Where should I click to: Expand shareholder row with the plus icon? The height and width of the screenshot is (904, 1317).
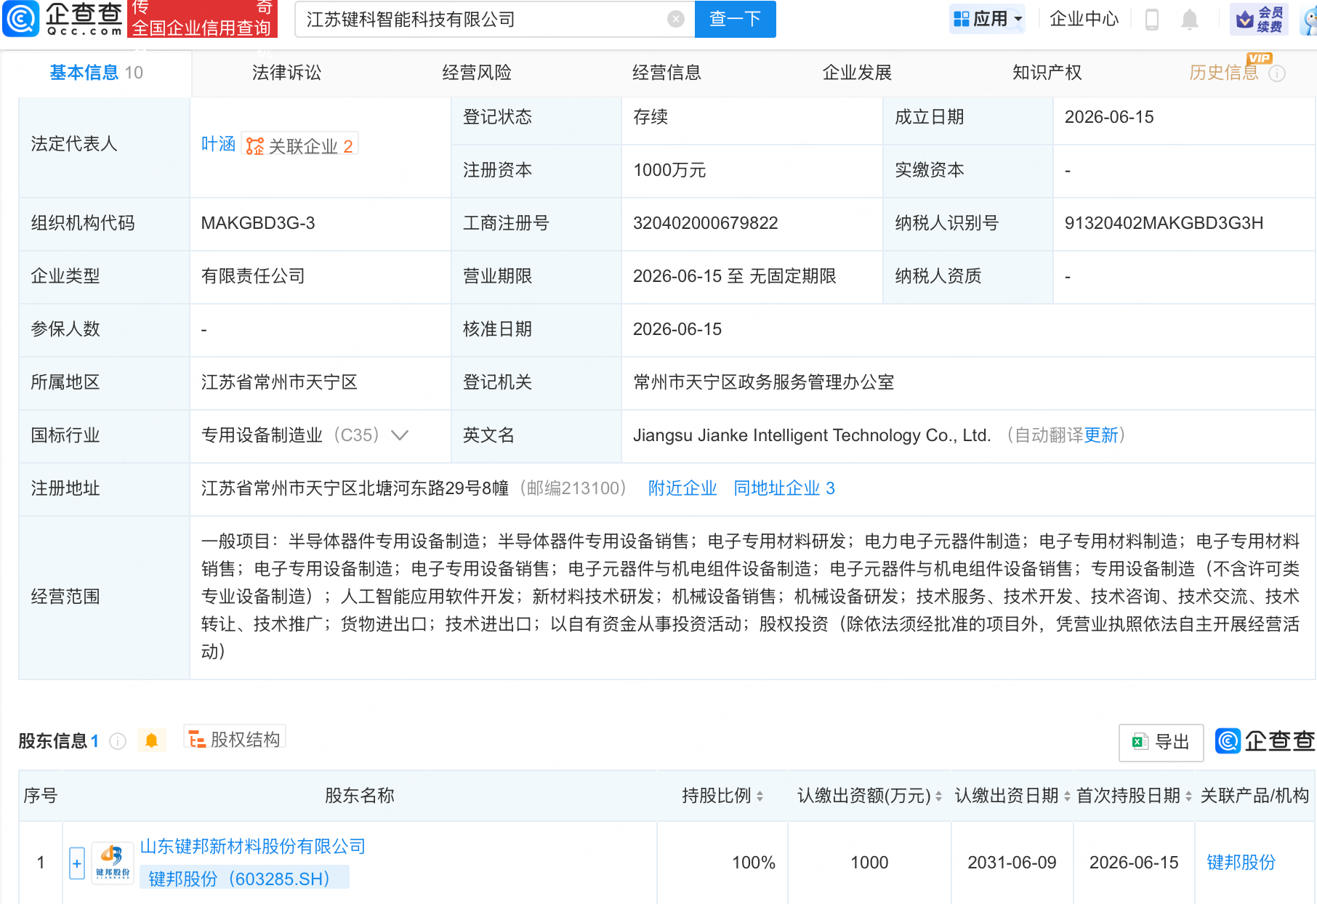[x=77, y=863]
